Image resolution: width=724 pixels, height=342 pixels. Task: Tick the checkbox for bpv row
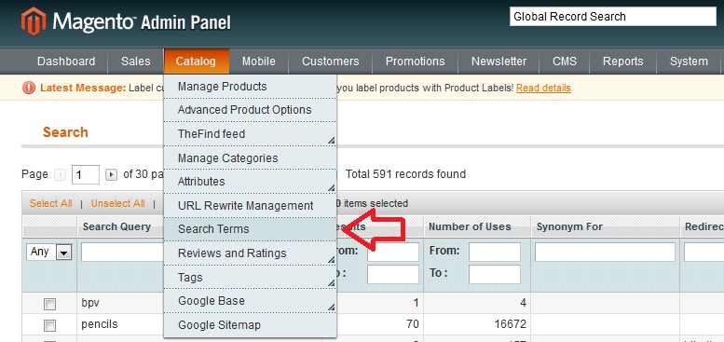(49, 304)
